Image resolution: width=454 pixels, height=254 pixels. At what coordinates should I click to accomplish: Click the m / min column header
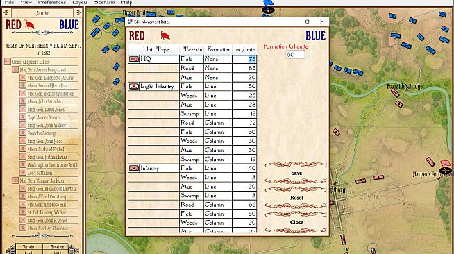tap(245, 49)
